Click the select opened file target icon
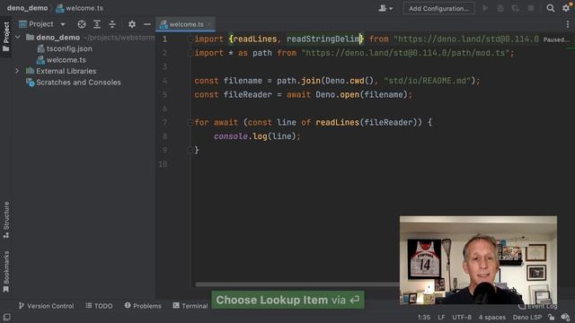Image resolution: width=575 pixels, height=323 pixels. 82,24
